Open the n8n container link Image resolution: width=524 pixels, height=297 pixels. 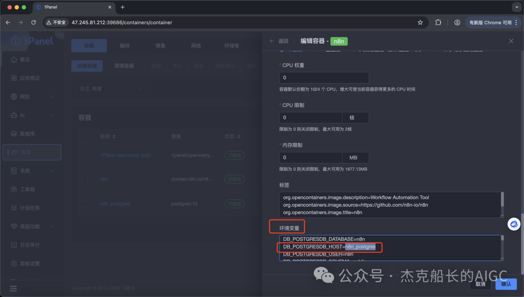pyautogui.click(x=104, y=179)
